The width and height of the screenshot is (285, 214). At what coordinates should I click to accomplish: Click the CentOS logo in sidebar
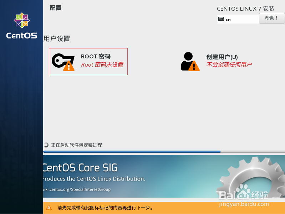tap(22, 26)
